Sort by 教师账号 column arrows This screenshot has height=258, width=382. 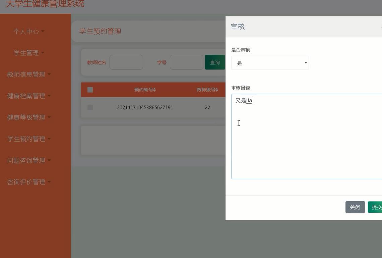point(217,90)
